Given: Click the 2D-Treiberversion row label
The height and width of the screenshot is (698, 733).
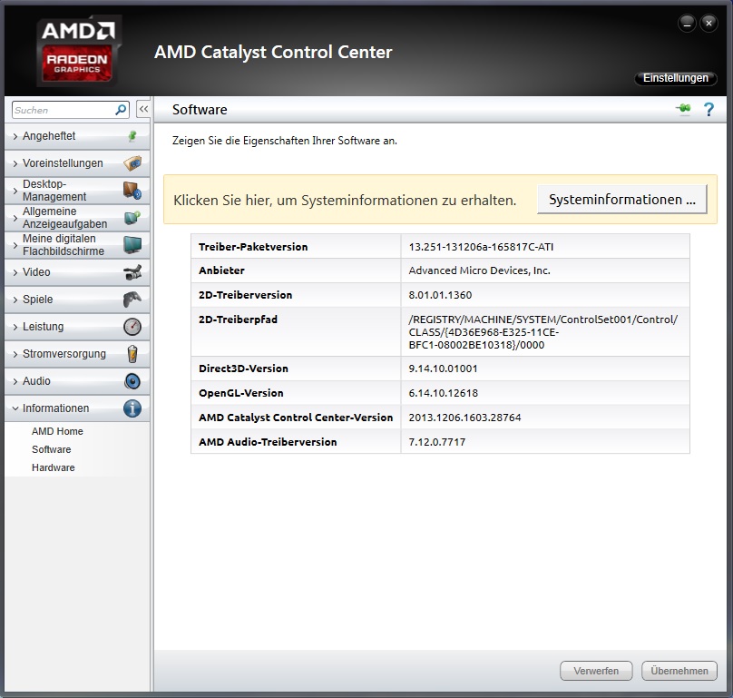Looking at the screenshot, I should (x=246, y=295).
